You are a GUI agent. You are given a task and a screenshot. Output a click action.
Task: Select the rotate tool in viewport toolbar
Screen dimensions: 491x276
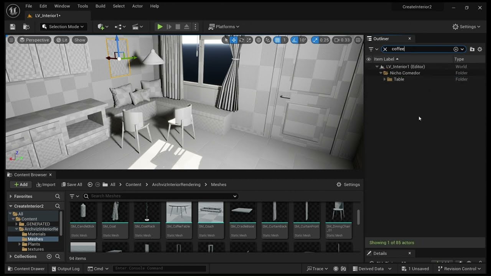(x=241, y=40)
